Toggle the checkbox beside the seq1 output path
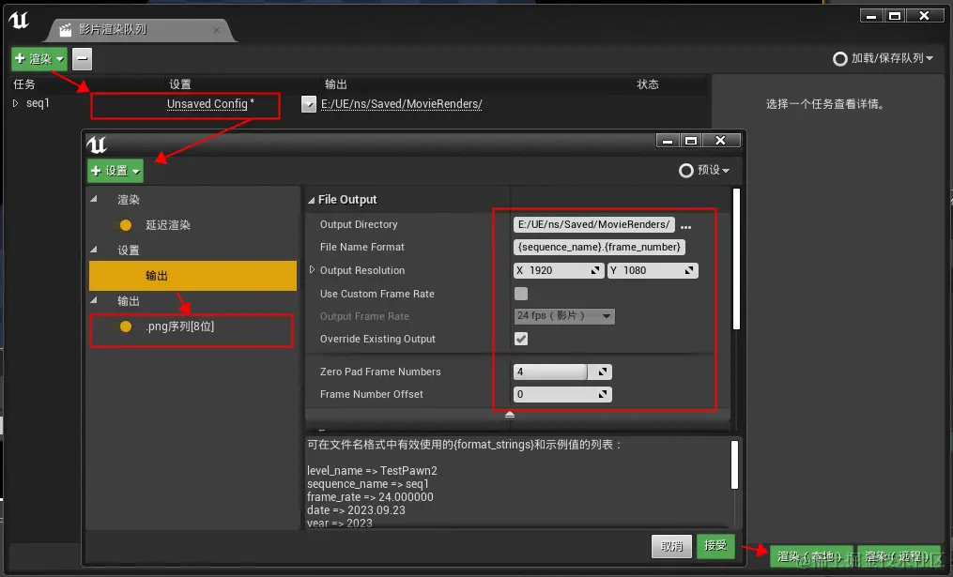 (x=309, y=104)
